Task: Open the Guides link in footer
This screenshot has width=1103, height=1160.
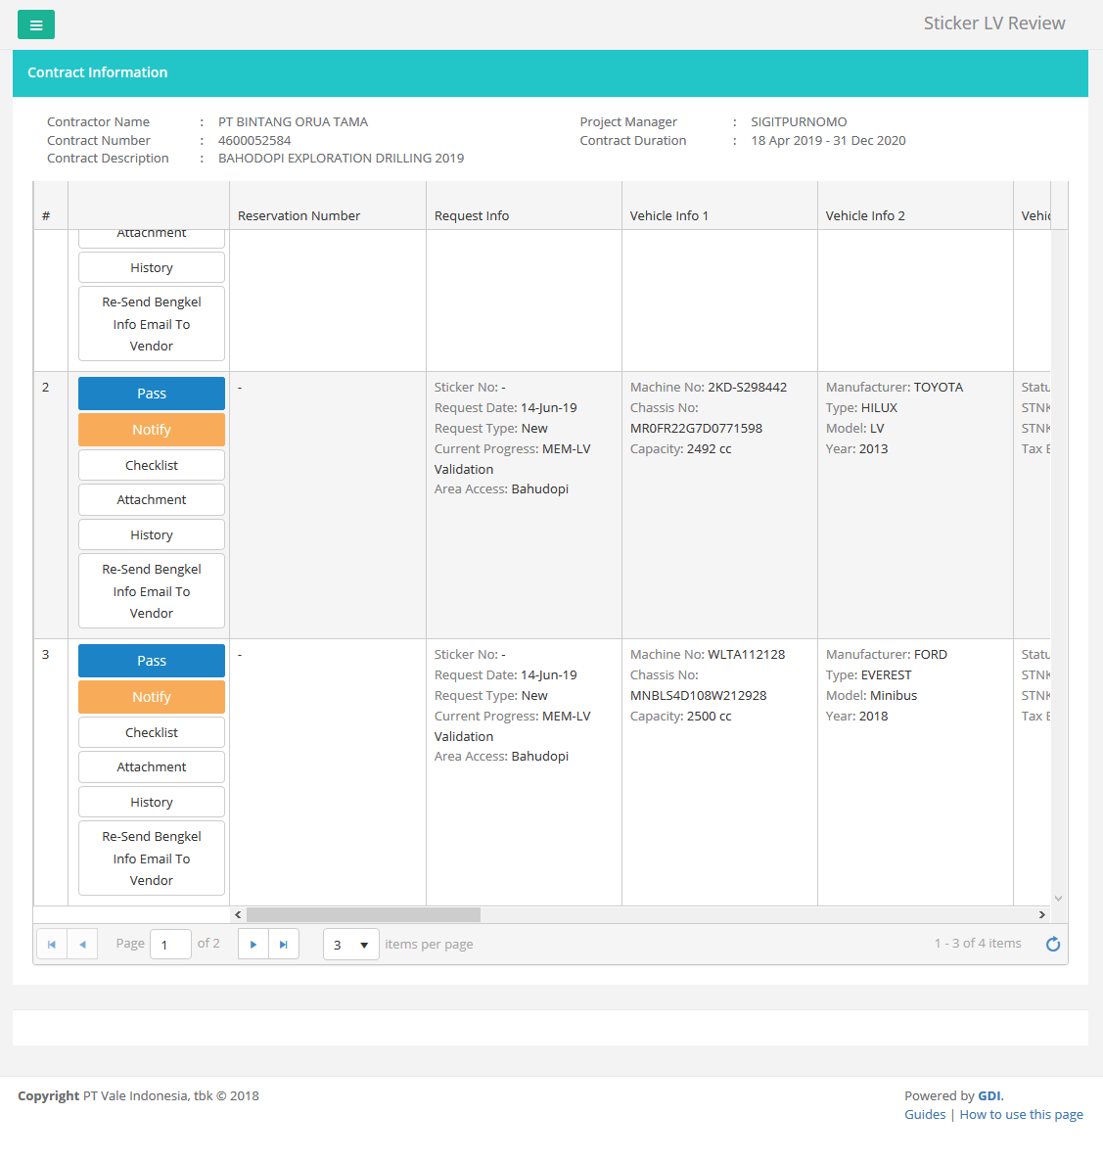Action: [925, 1115]
